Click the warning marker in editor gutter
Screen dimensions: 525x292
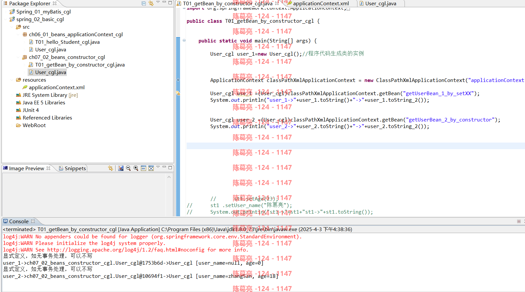(178, 93)
